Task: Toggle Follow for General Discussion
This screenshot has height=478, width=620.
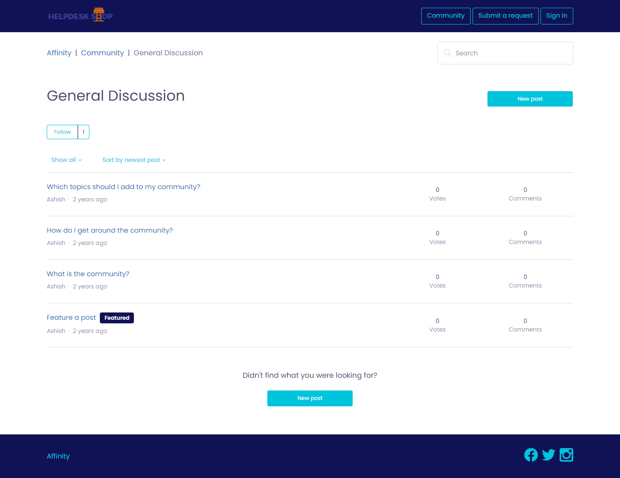Action: [x=63, y=132]
